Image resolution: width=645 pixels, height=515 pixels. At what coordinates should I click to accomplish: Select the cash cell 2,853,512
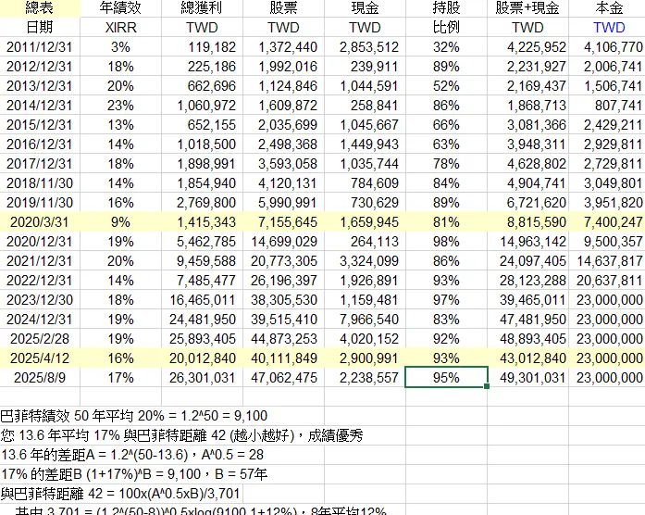click(x=368, y=46)
